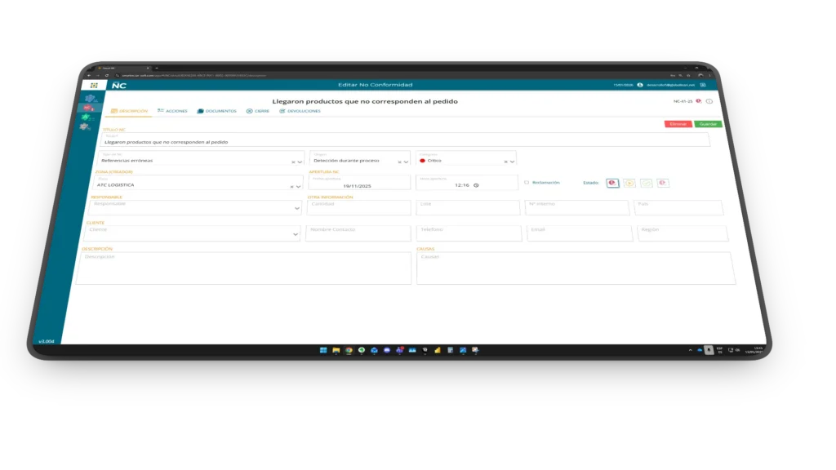Open the red NC module in the sidebar
This screenshot has width=836, height=470.
pos(87,108)
